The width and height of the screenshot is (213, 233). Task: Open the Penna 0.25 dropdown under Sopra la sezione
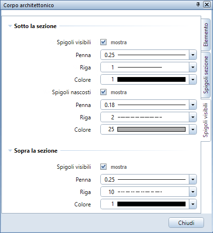pyautogui.click(x=193, y=179)
